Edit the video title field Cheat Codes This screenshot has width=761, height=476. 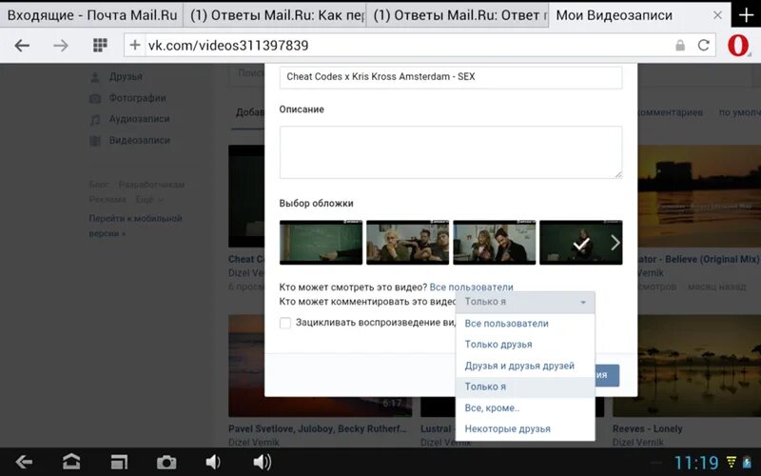tap(450, 77)
